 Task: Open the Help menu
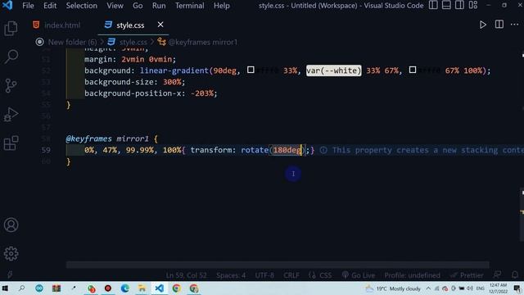(x=222, y=6)
